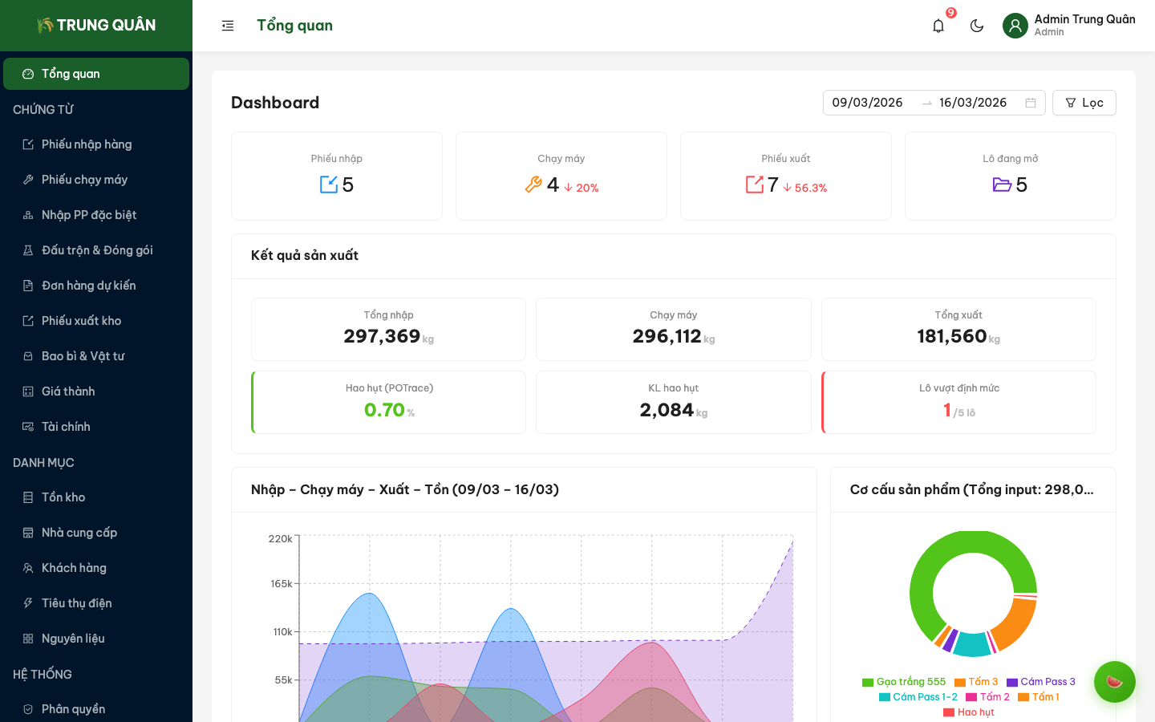Open Phiếu nhập hàng menu item
The height and width of the screenshot is (722, 1155).
click(x=87, y=144)
